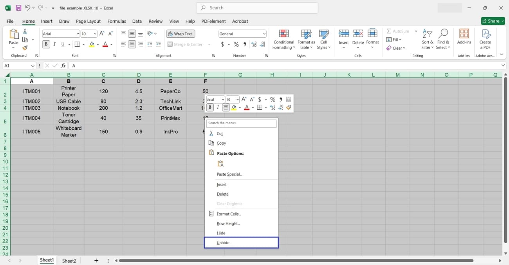Open Conditional Formatting options
Screen dimensions: 509x265
[283, 39]
